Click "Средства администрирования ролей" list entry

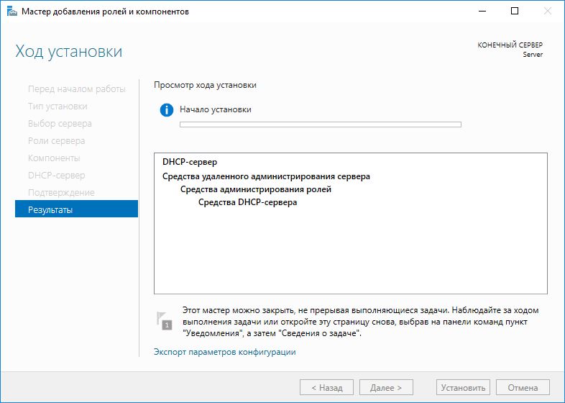(256, 189)
